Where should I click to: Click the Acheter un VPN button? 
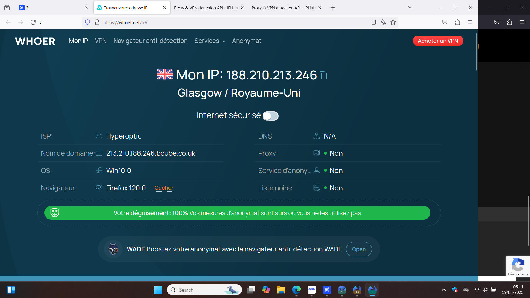tap(438, 41)
